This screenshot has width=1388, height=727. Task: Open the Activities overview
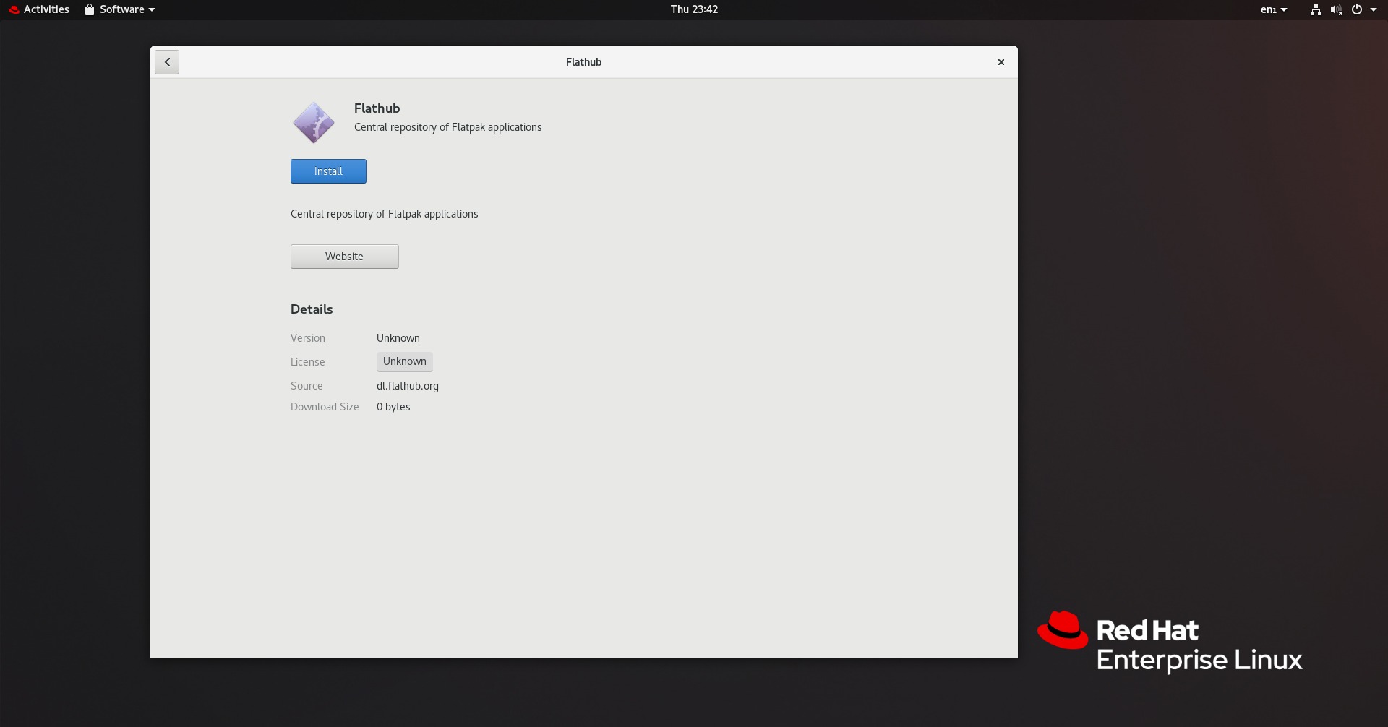(x=46, y=9)
